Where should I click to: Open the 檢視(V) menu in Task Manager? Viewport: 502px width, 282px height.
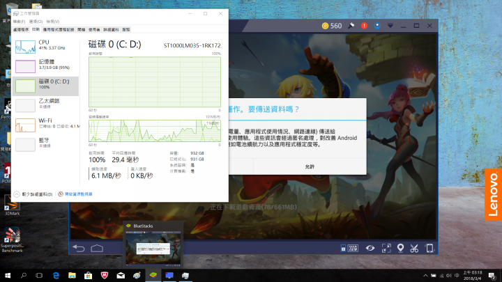pos(52,22)
